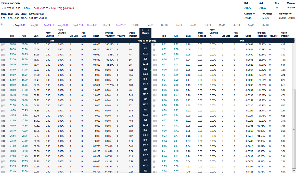Click the grid icon for the 310 call

[x=4, y=90]
